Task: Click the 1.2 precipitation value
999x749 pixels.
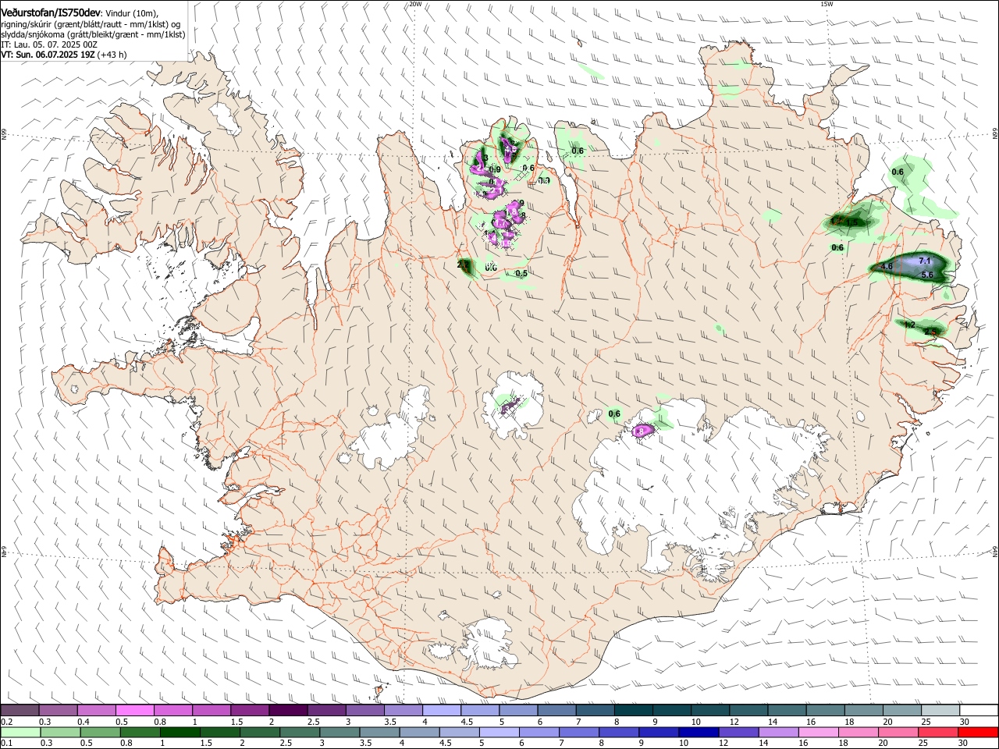Action: (909, 325)
